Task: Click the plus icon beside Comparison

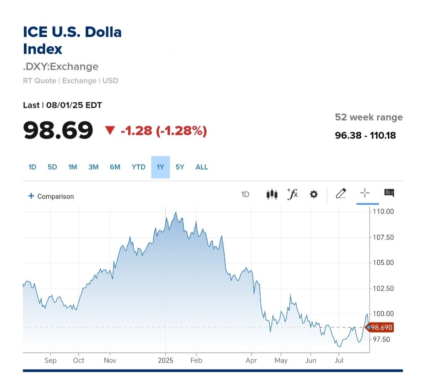Action: [x=31, y=196]
